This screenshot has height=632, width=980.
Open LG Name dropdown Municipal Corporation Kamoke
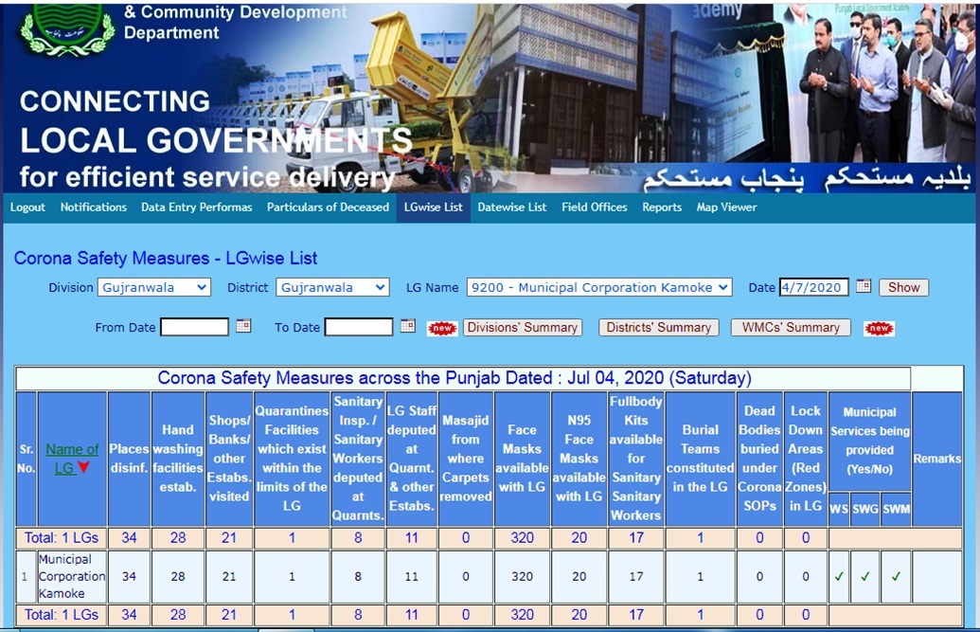click(599, 287)
